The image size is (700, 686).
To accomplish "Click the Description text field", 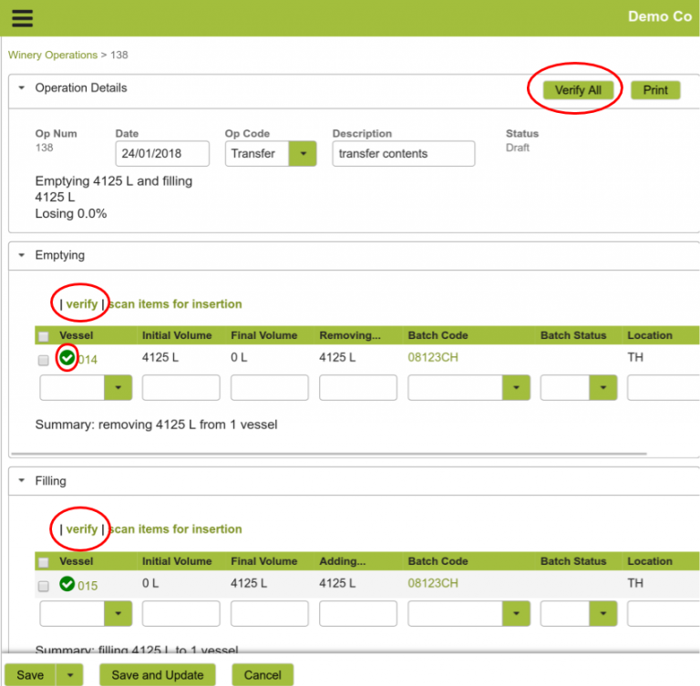I will point(403,154).
